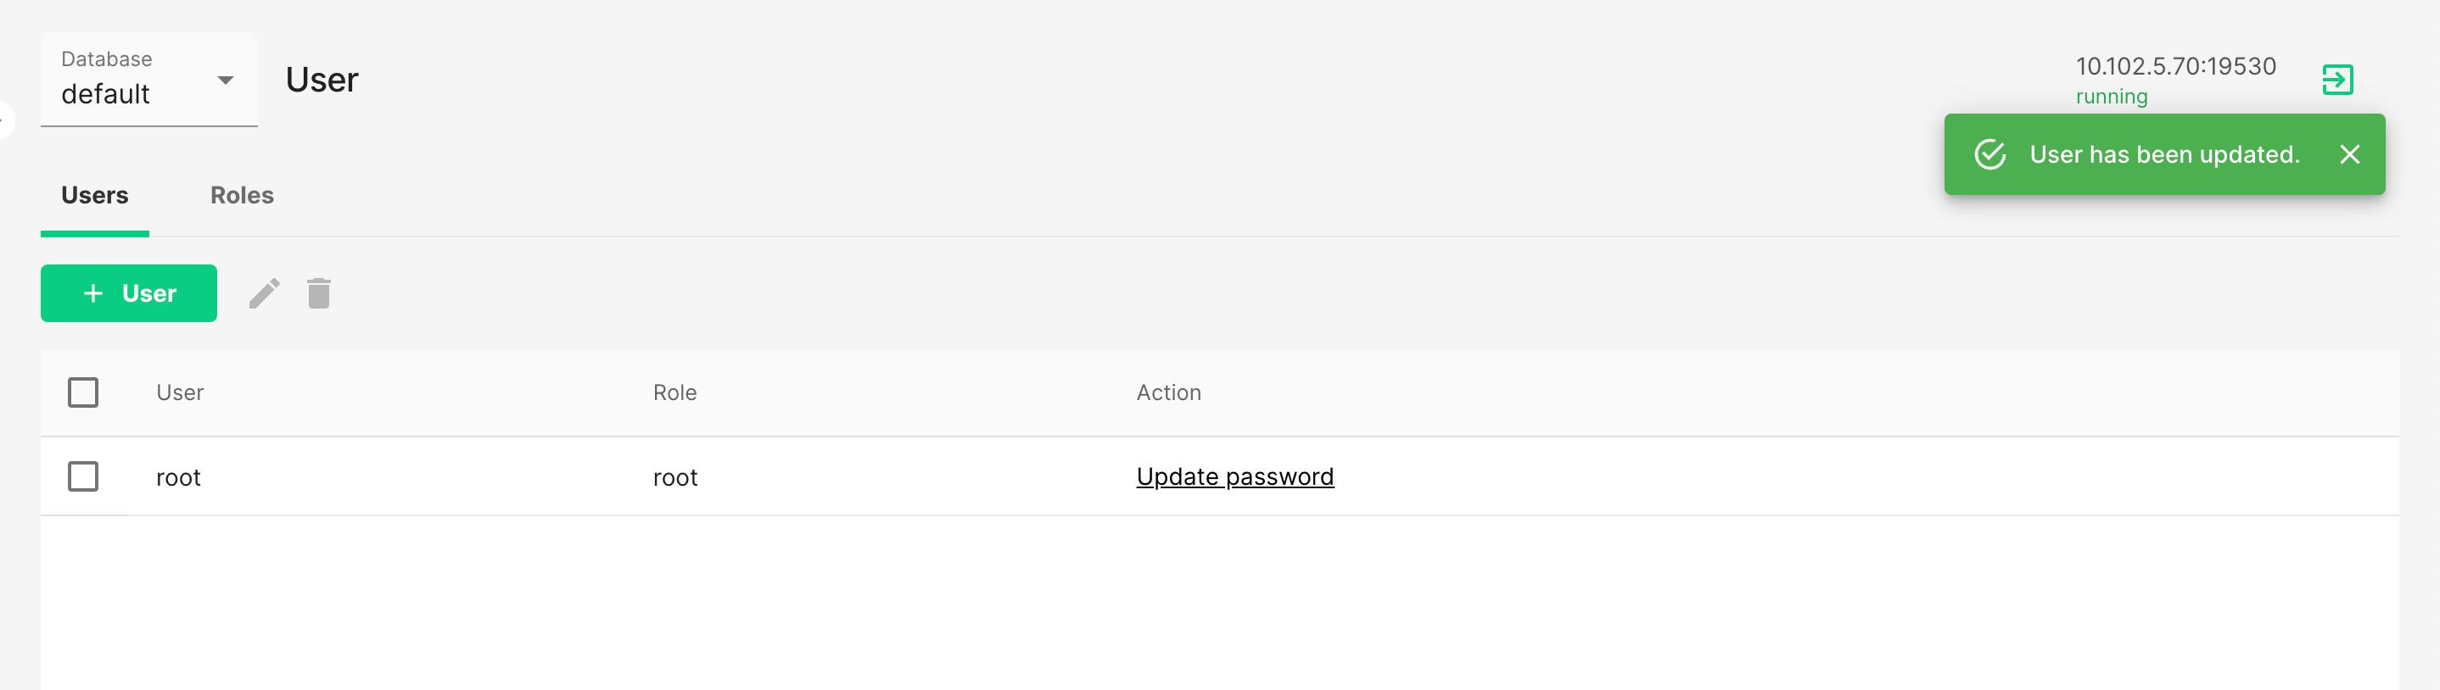Expand the database dropdown arrow

tap(227, 81)
